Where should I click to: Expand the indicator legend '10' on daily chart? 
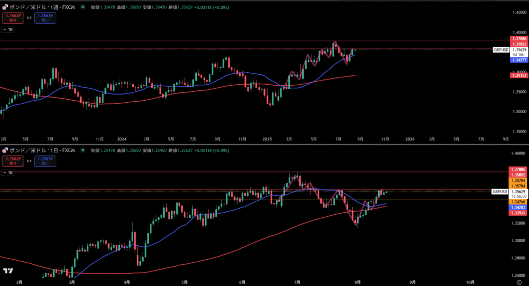8,172
